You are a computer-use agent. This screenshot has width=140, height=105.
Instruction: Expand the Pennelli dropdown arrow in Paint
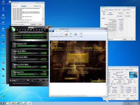(x=66, y=38)
